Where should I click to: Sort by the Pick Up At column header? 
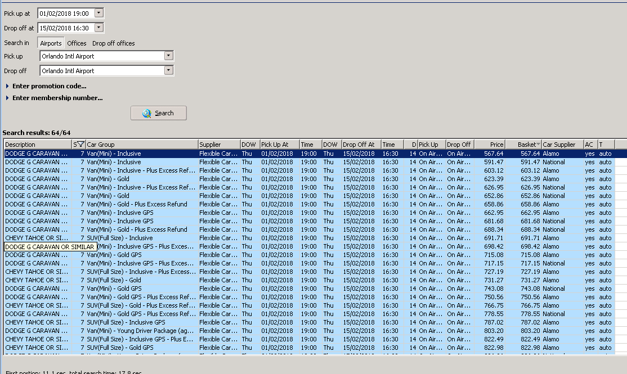click(x=280, y=144)
